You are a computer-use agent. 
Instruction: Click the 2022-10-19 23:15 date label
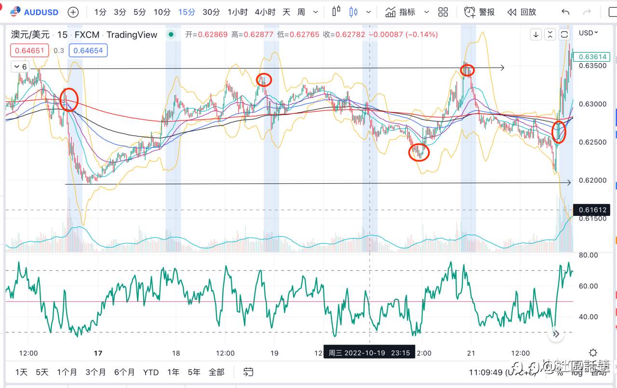coord(369,353)
